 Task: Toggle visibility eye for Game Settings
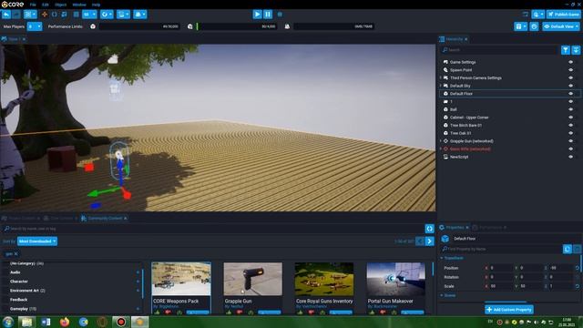571,62
